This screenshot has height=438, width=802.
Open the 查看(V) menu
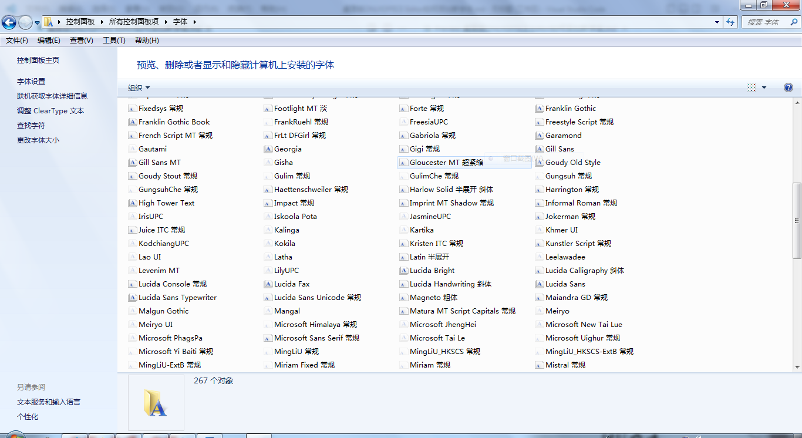pyautogui.click(x=81, y=41)
